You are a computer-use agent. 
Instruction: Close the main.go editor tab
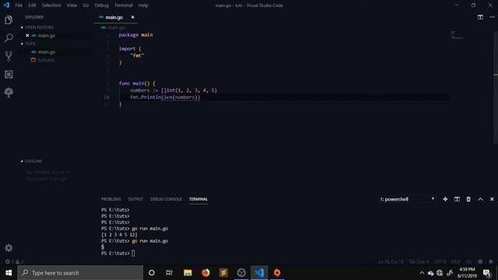tap(133, 17)
